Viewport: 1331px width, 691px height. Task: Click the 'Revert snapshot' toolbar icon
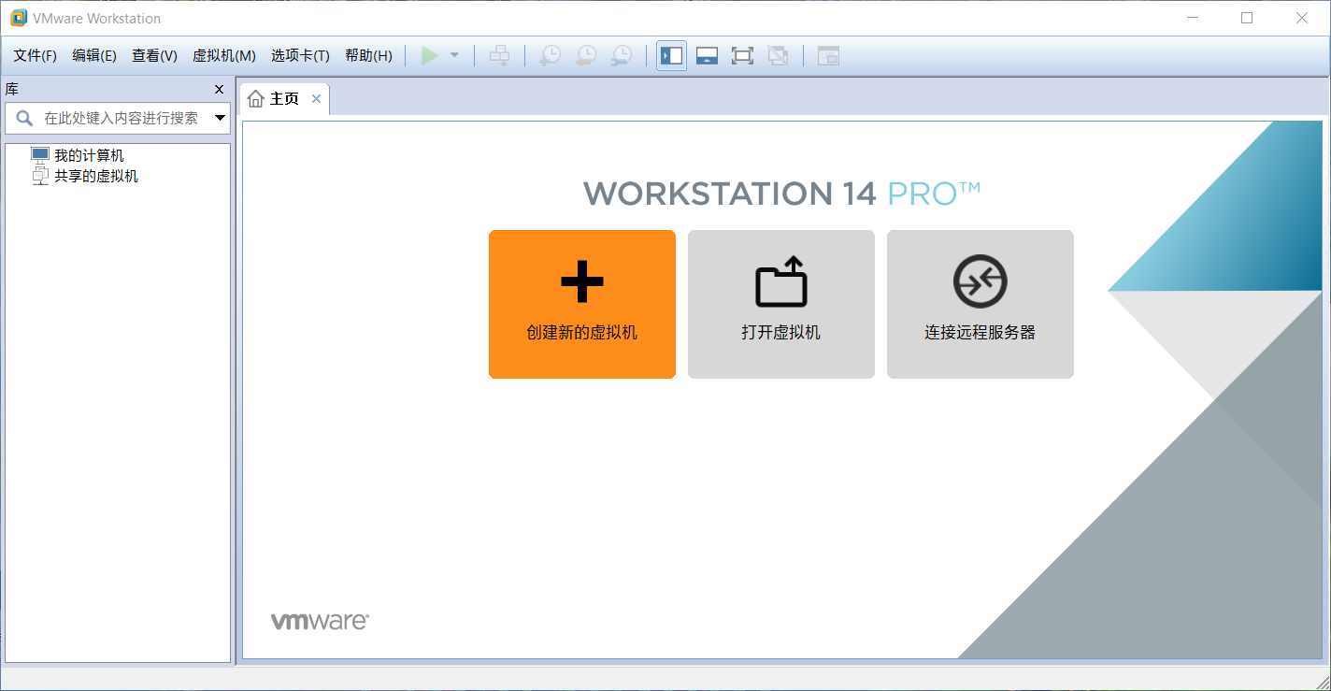tap(585, 55)
